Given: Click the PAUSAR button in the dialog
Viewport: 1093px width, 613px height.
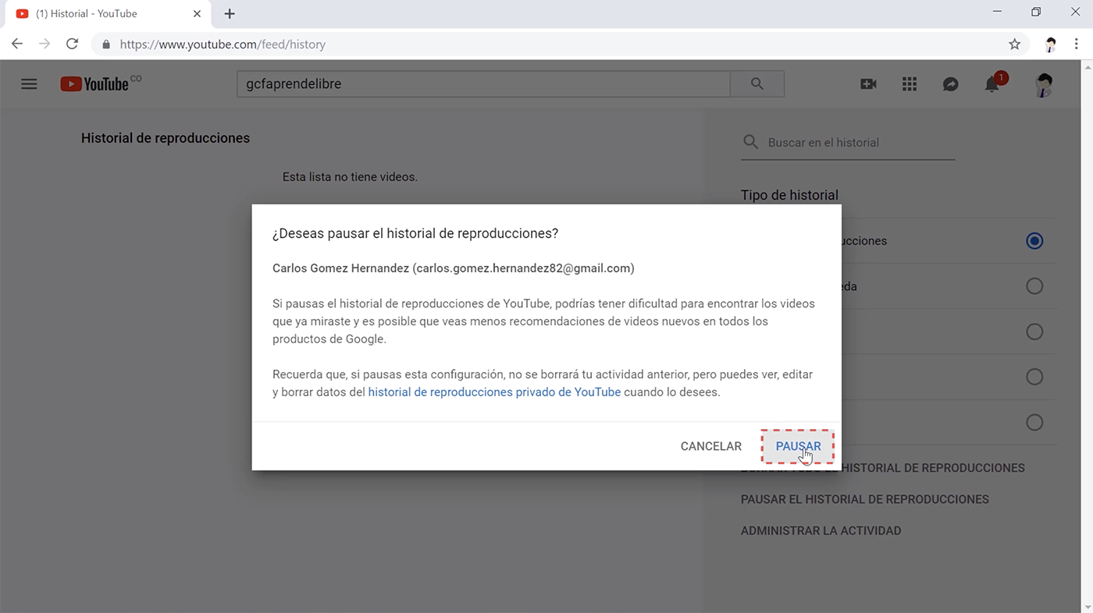Looking at the screenshot, I should coord(798,446).
